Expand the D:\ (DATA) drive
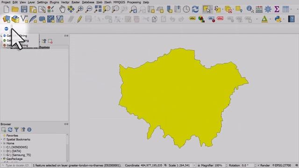 point(1,151)
